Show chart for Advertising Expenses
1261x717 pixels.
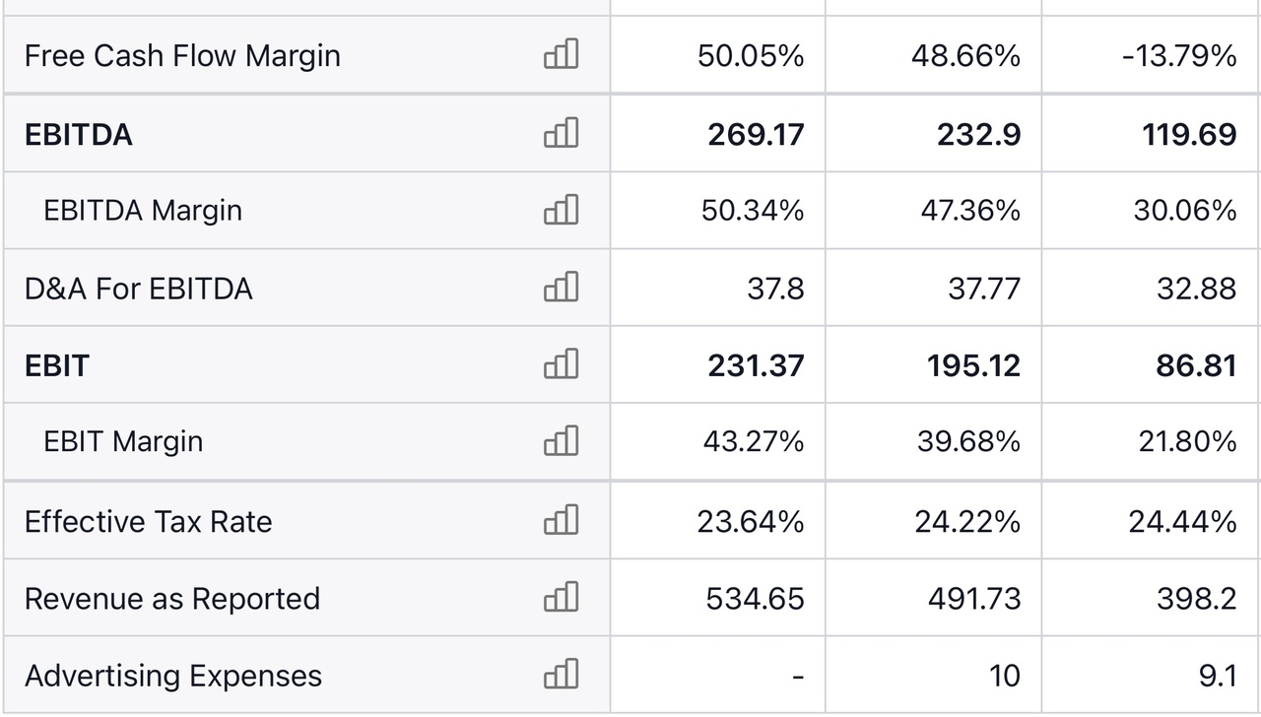tap(562, 676)
